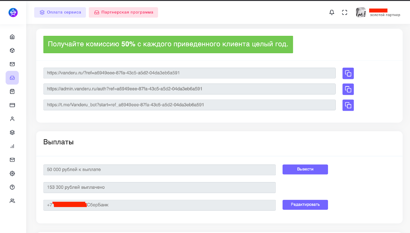Open the bar chart statistics sidebar icon
The height and width of the screenshot is (233, 410).
tap(12, 146)
